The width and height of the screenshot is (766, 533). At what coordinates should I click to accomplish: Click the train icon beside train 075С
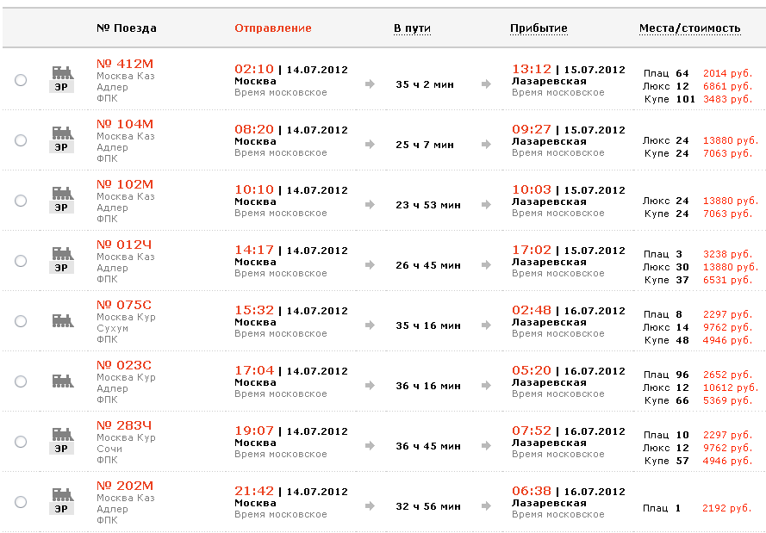click(62, 320)
